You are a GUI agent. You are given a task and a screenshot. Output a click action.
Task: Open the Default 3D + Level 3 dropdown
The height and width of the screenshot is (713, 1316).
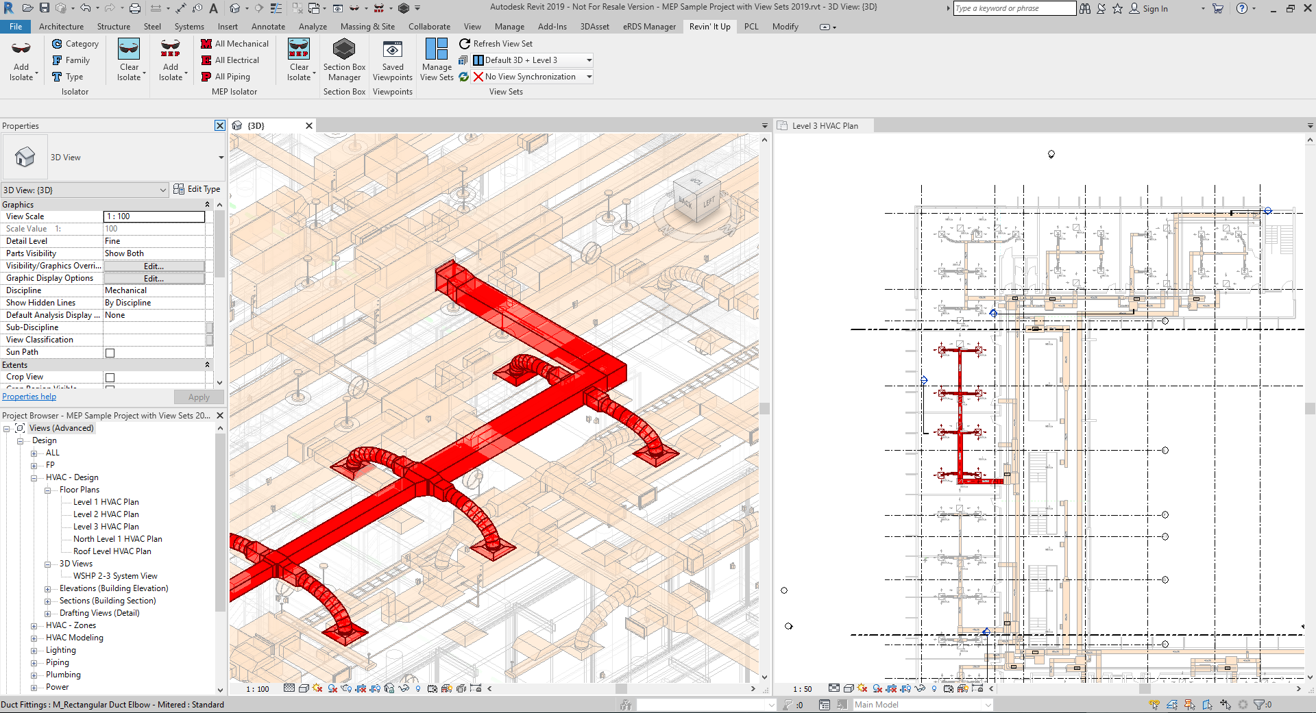point(589,60)
